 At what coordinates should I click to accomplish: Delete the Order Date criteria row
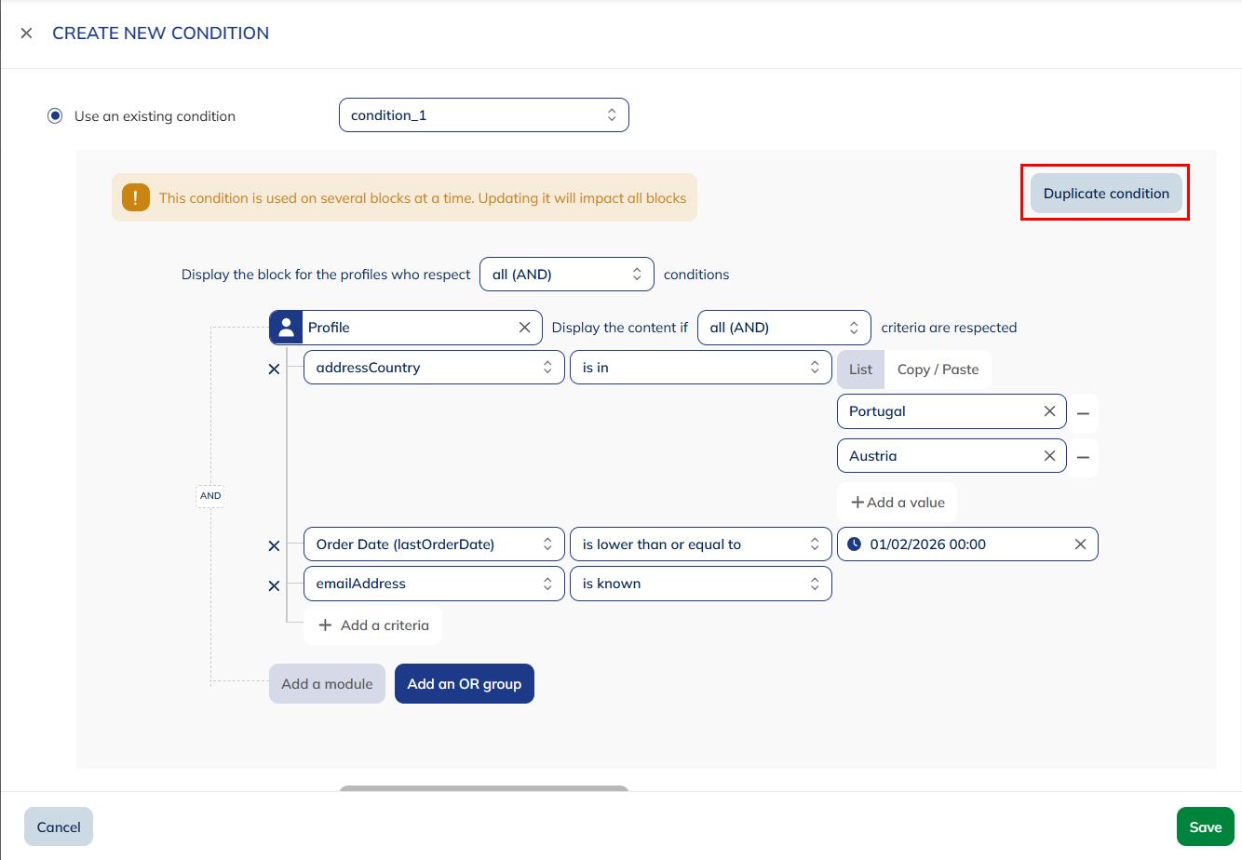click(274, 546)
